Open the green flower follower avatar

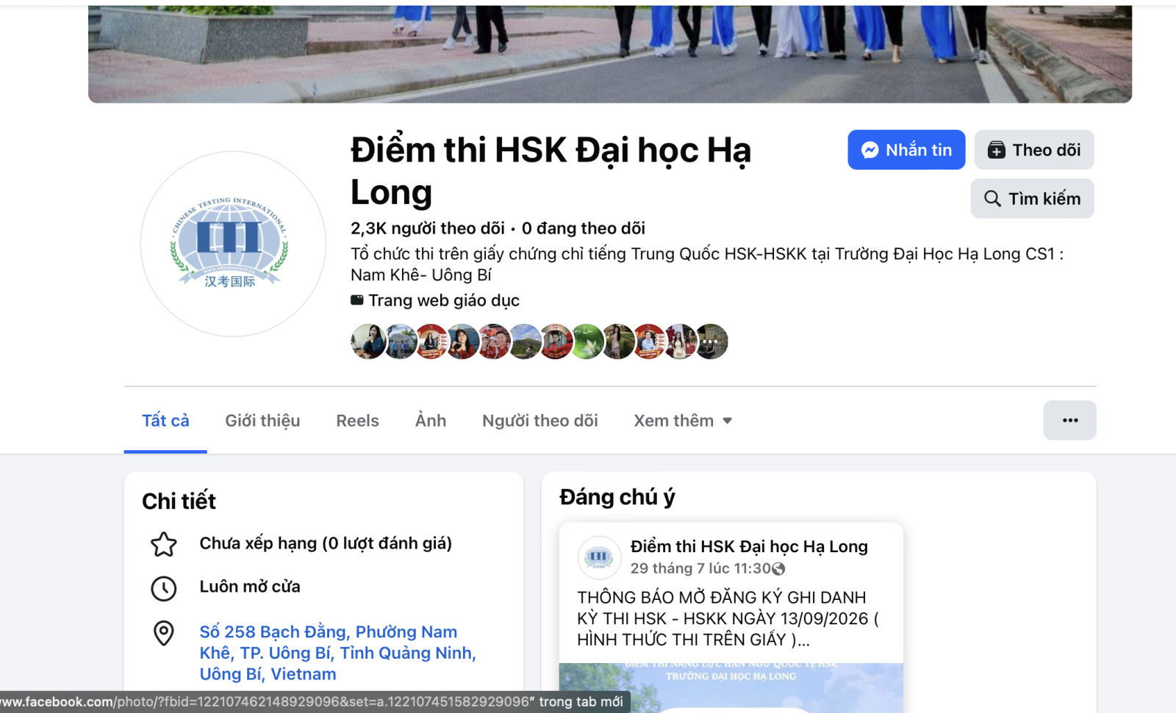point(587,341)
